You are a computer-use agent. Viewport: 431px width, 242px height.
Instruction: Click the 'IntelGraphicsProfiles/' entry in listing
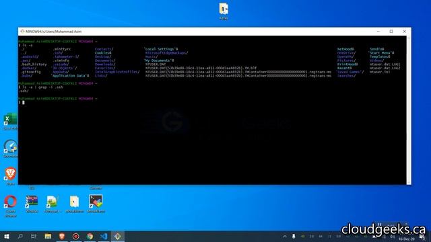click(x=117, y=72)
